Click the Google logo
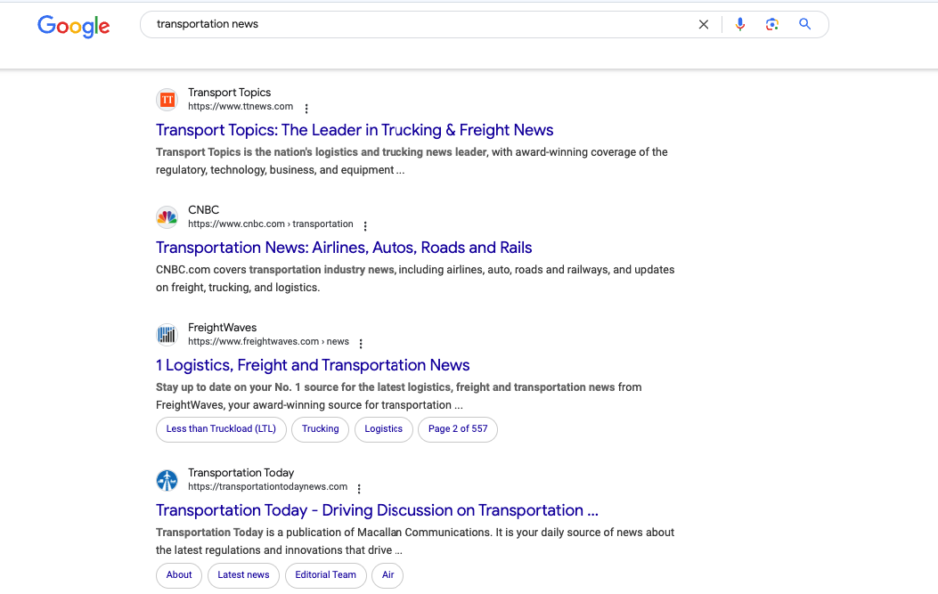The width and height of the screenshot is (938, 594). pos(74,27)
